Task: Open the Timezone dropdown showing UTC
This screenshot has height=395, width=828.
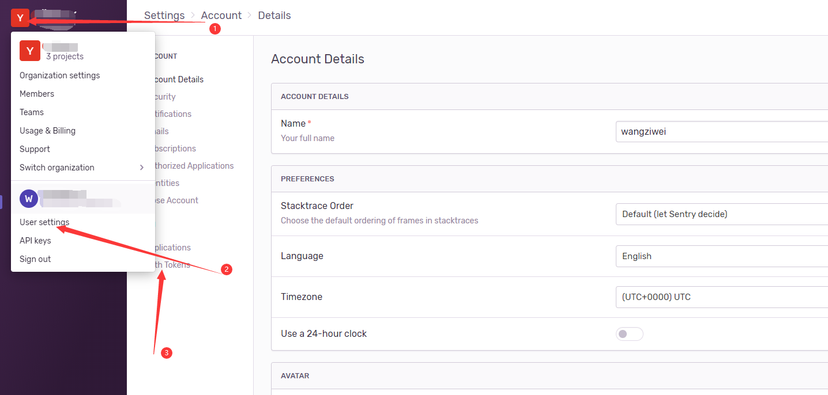Action: [721, 297]
